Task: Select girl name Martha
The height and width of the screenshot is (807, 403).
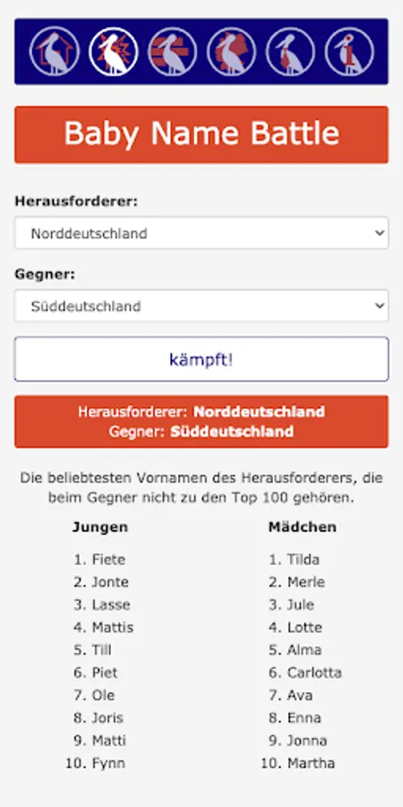Action: [x=311, y=763]
